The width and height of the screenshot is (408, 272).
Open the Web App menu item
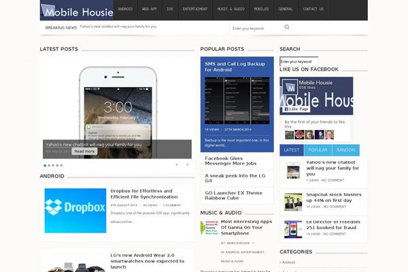point(150,9)
